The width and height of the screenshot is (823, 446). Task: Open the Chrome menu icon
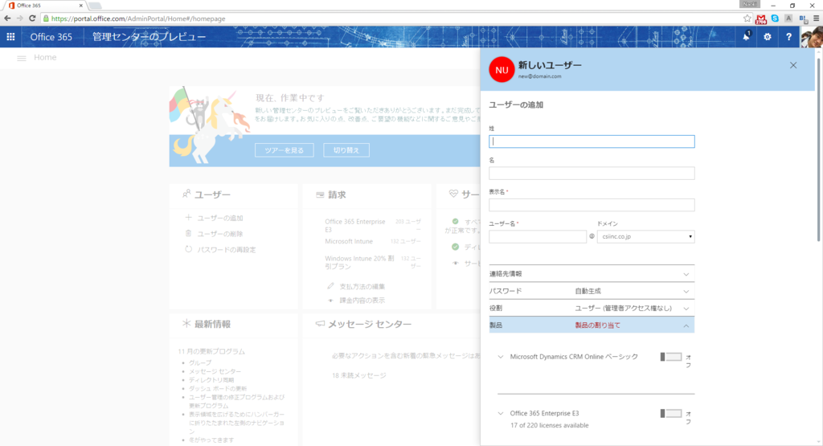click(817, 18)
